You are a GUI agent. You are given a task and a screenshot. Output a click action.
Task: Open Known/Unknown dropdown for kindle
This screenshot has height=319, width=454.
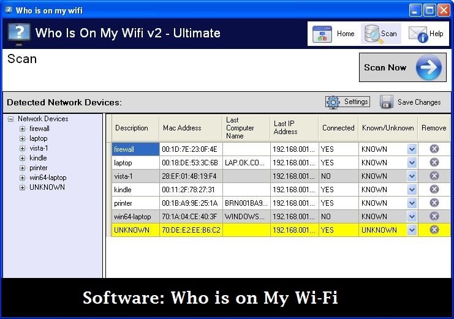tap(412, 190)
